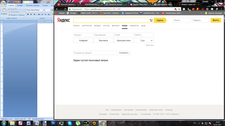
Task: Switch to the Картинки search tab
Action: point(87,26)
